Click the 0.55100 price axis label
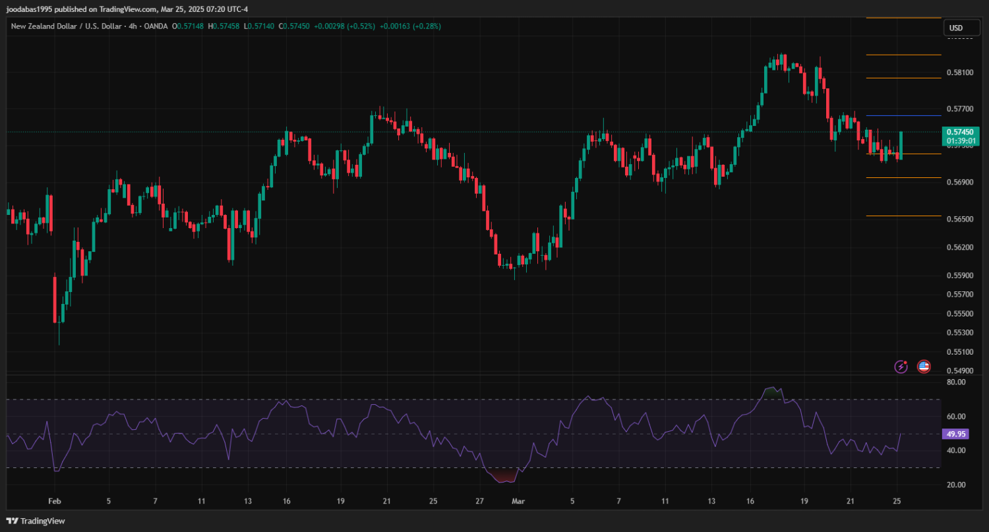 click(959, 352)
